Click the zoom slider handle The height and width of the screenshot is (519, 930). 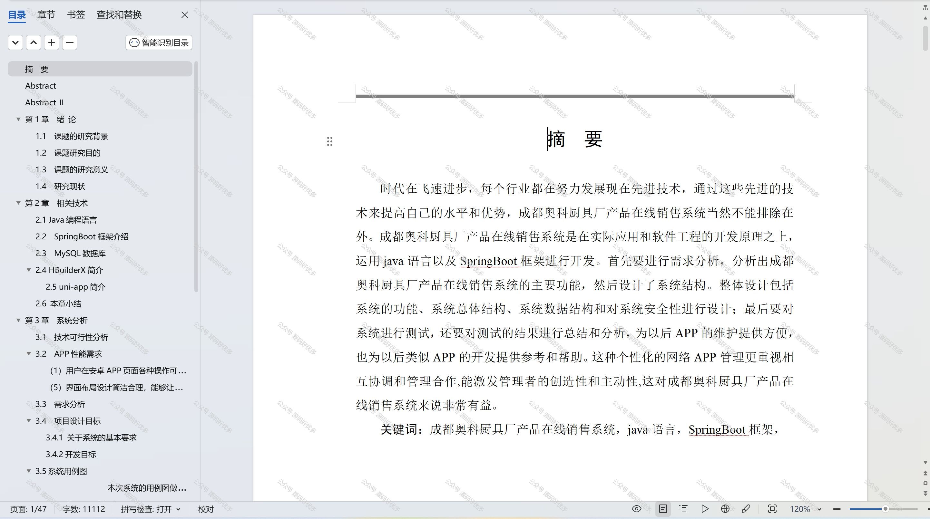pyautogui.click(x=885, y=509)
